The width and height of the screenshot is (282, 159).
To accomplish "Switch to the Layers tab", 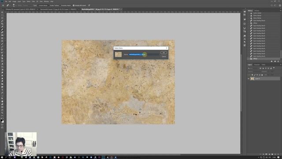I will coord(250,65).
